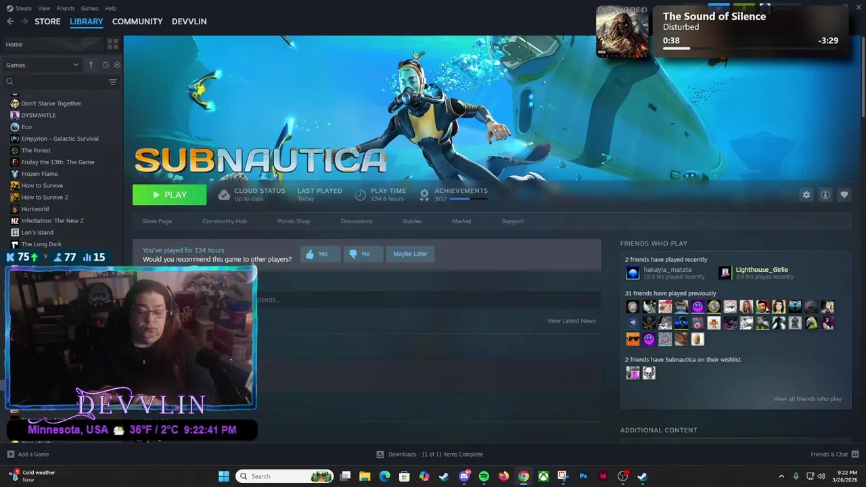This screenshot has width=866, height=487.
Task: Dismiss the prompt with Maybe Later
Action: coord(410,254)
